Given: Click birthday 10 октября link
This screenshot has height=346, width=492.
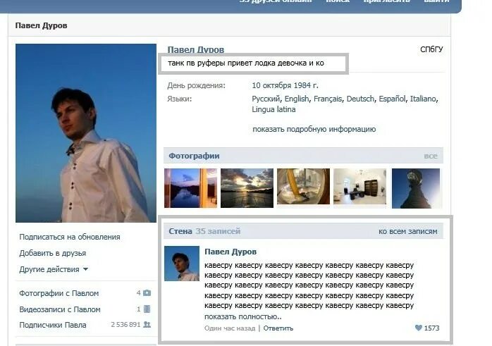Looking at the screenshot, I should click(x=272, y=85).
